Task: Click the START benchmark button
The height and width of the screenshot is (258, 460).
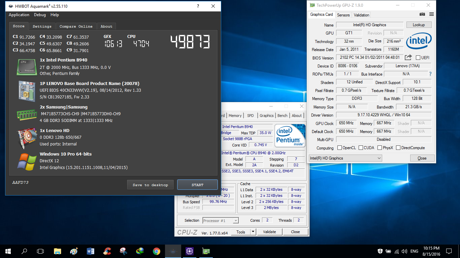Action: (197, 185)
